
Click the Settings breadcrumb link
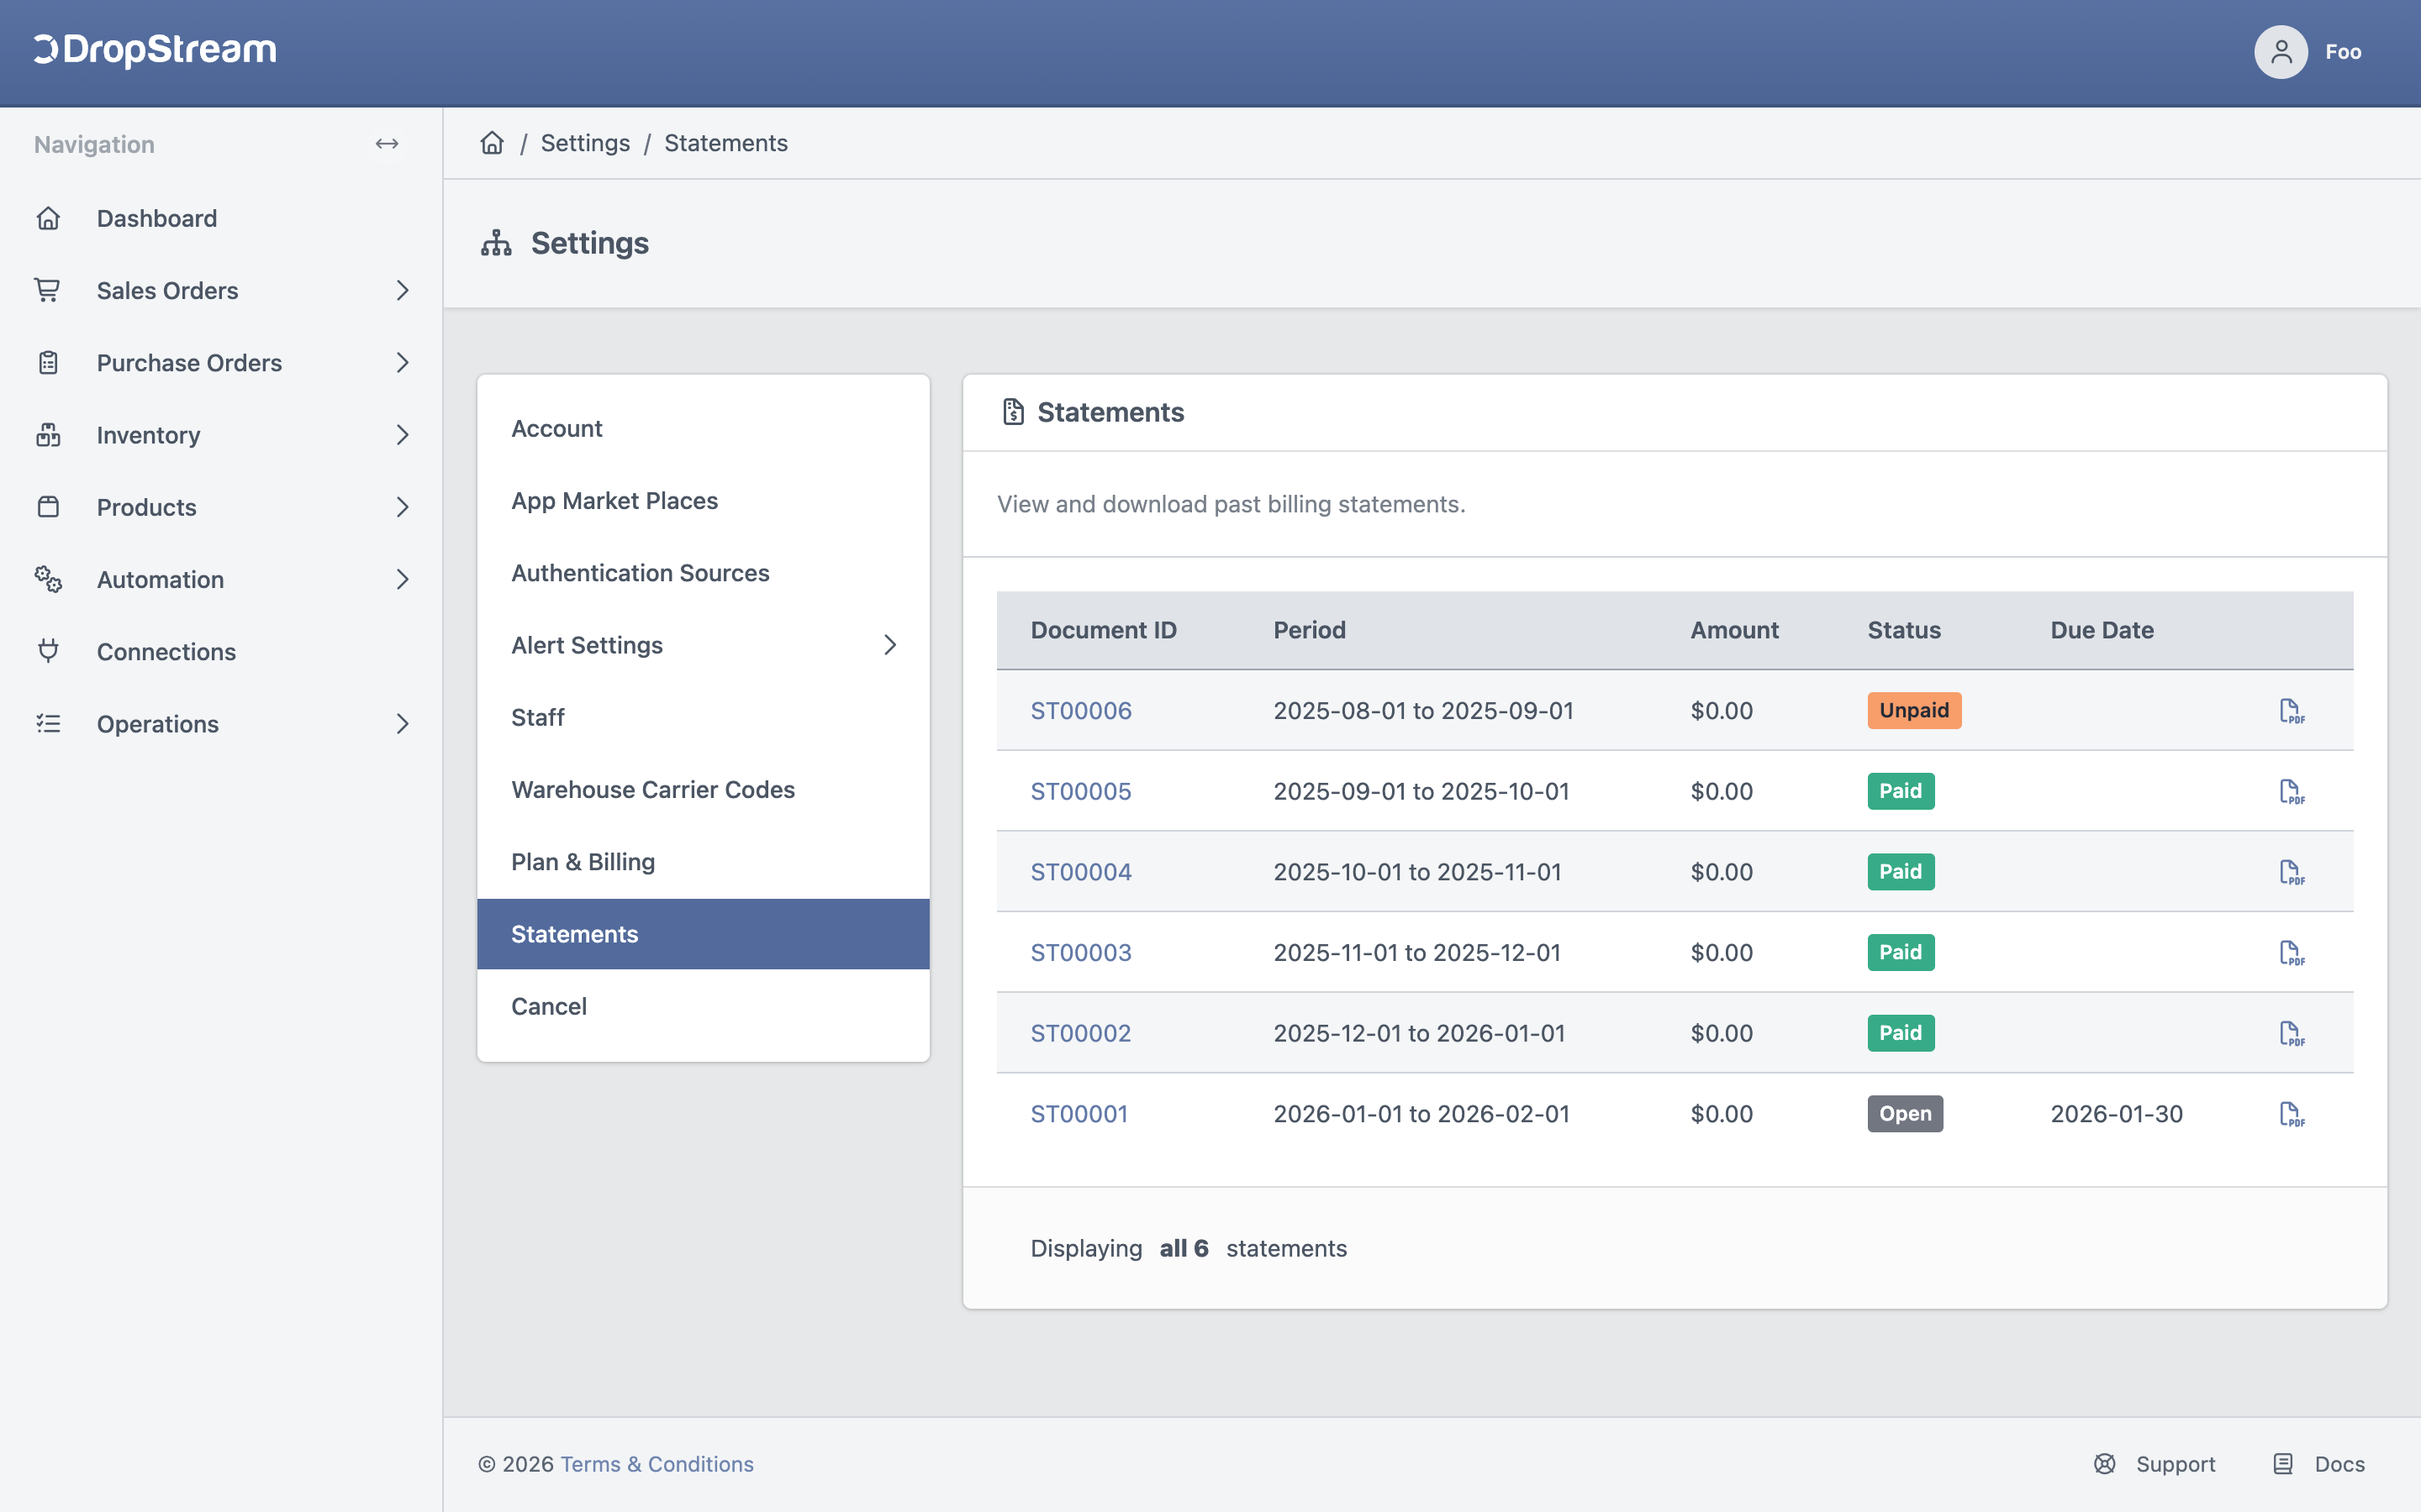[585, 143]
